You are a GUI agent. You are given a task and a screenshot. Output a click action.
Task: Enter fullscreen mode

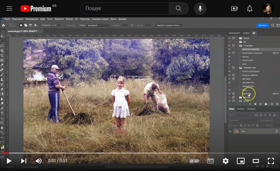(x=271, y=161)
